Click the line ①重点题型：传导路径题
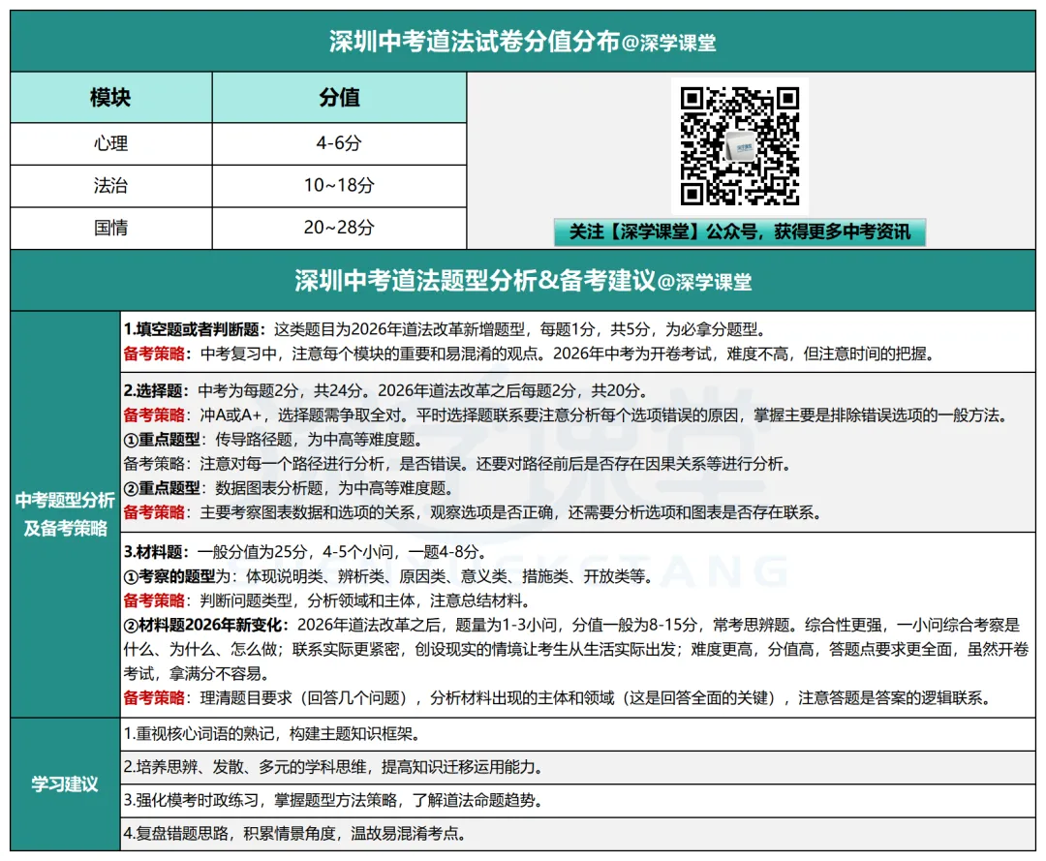 273,440
